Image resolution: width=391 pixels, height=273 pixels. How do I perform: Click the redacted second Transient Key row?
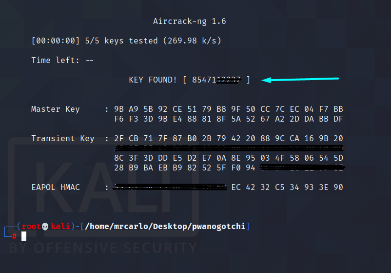[x=229, y=148]
